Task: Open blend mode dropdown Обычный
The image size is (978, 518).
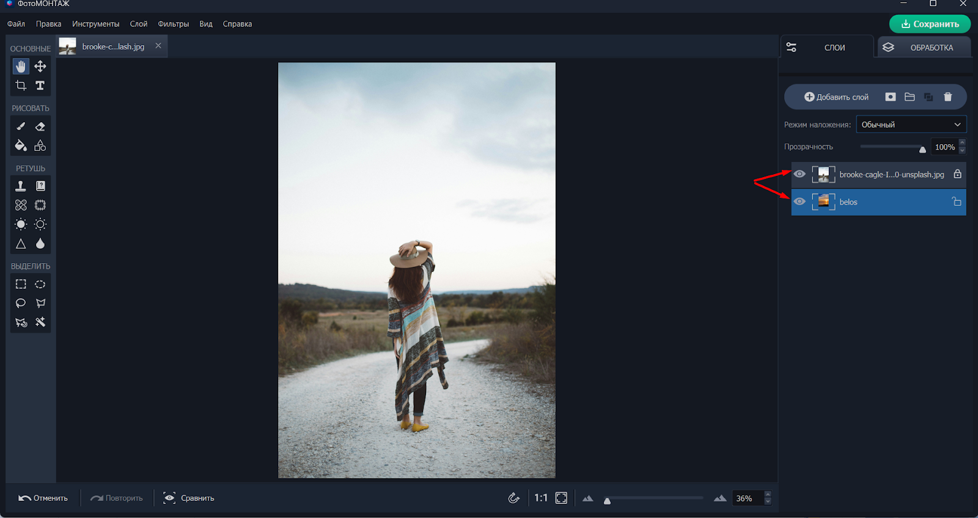Action: coord(911,124)
